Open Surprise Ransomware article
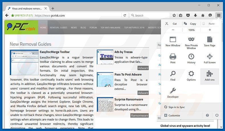The height and width of the screenshot is (131, 225). pyautogui.click(x=129, y=100)
